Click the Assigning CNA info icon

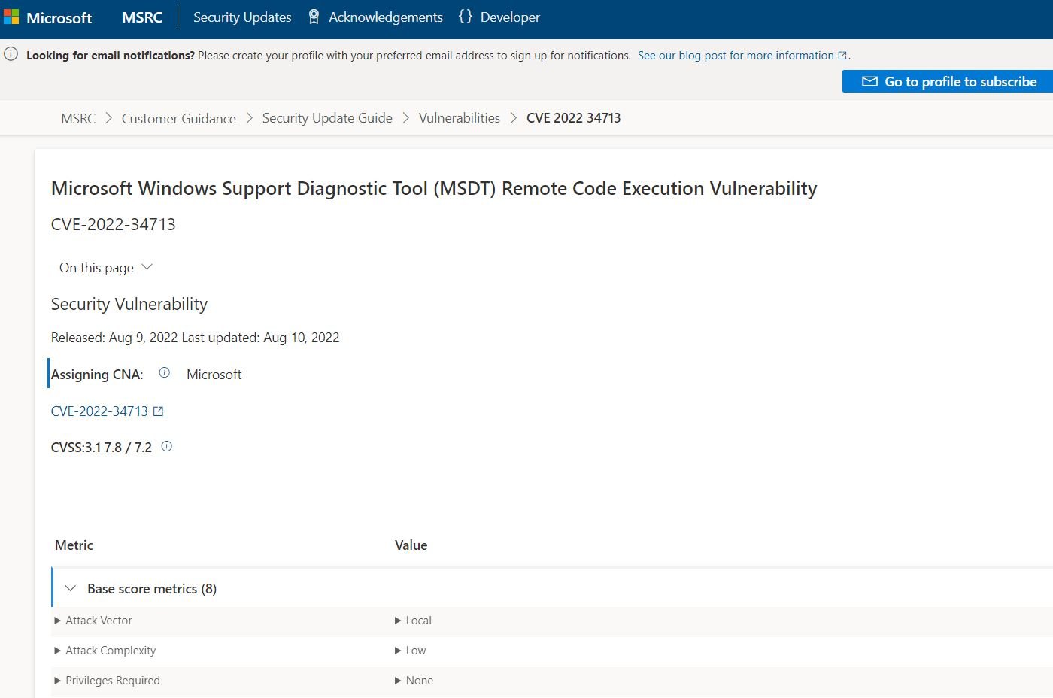[x=165, y=372]
